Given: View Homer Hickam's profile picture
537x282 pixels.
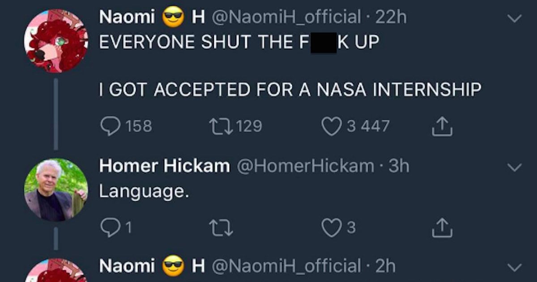Looking at the screenshot, I should 56,189.
